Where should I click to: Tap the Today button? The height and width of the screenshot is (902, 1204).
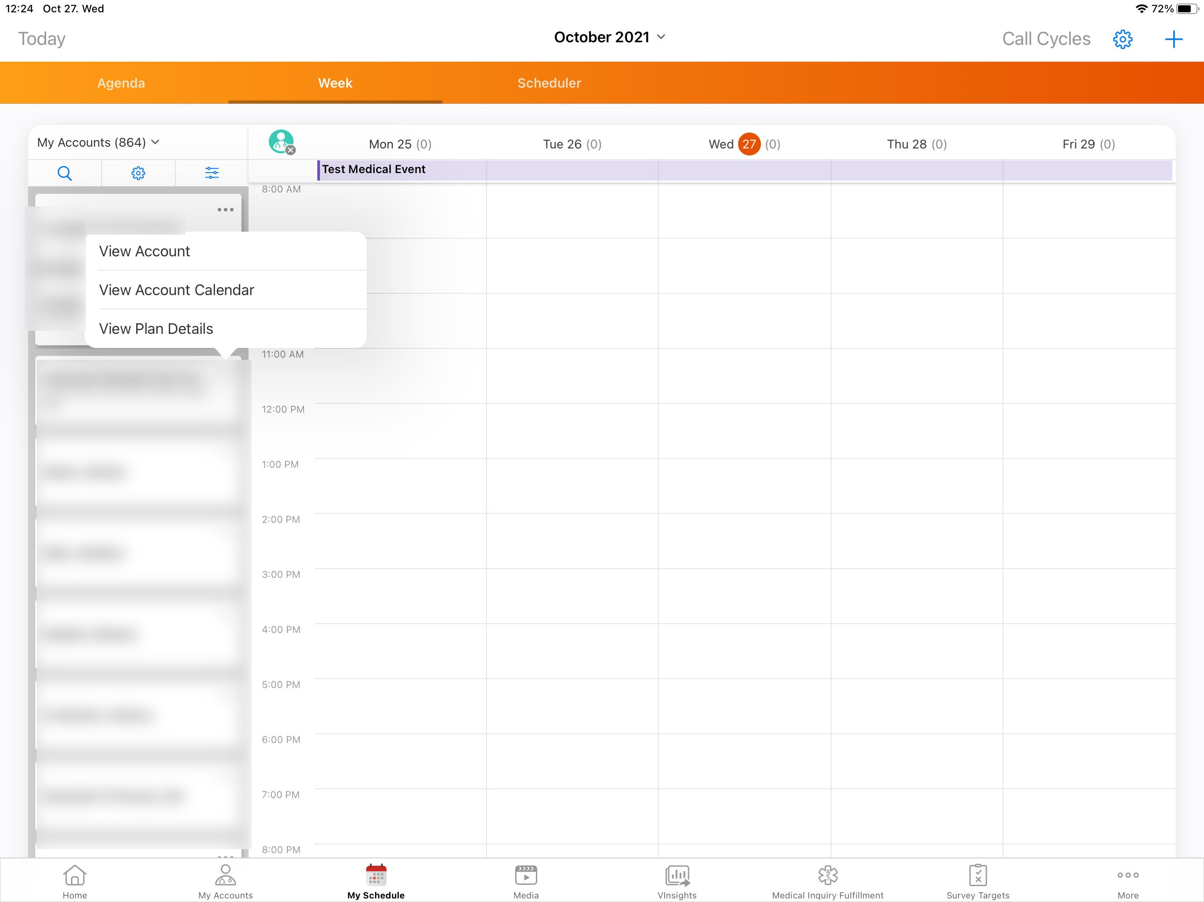pos(41,39)
